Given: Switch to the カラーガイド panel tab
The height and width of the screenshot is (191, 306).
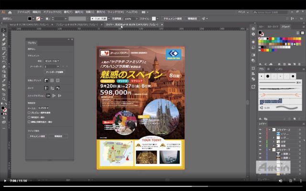Looking at the screenshot, I should coord(273,27).
